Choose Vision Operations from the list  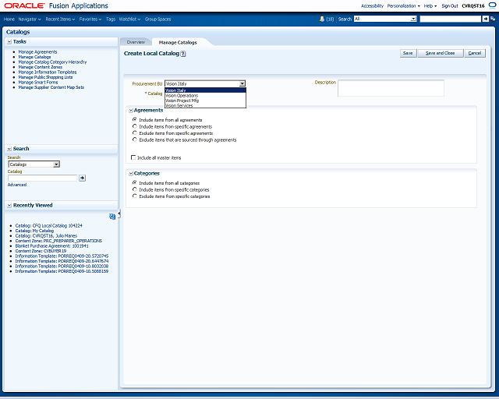click(205, 95)
